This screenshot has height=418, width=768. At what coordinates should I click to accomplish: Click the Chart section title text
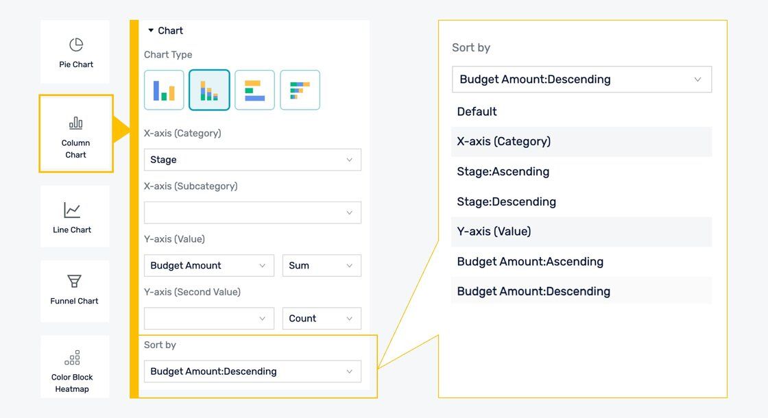[x=170, y=30]
